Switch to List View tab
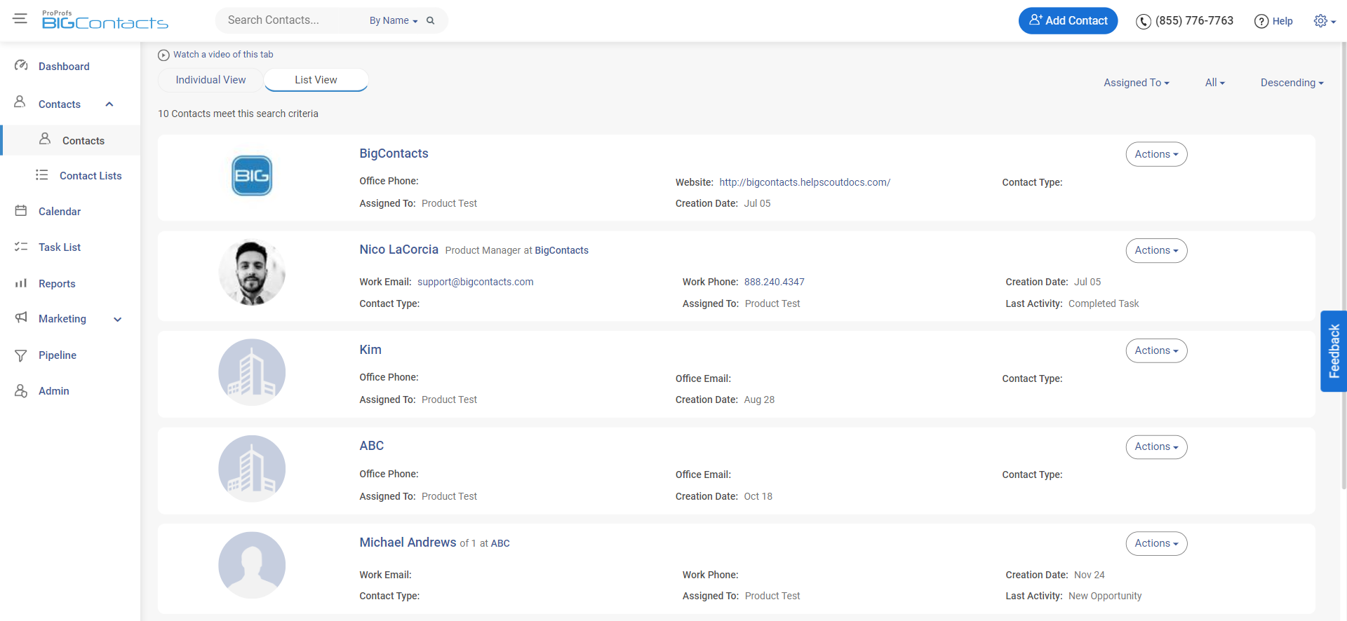This screenshot has height=621, width=1347. (x=316, y=80)
